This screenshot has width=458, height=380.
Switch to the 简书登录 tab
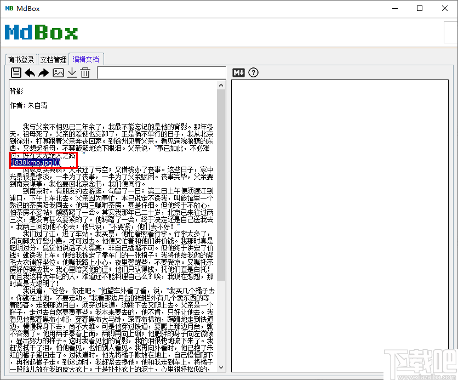click(21, 59)
